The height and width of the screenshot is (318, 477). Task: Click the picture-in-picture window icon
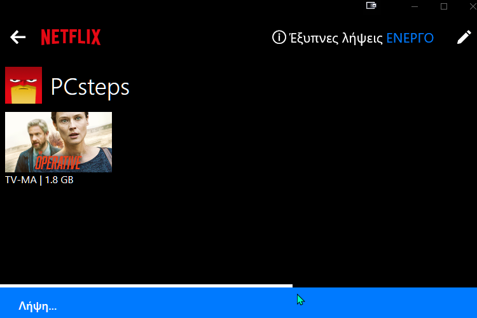(371, 6)
